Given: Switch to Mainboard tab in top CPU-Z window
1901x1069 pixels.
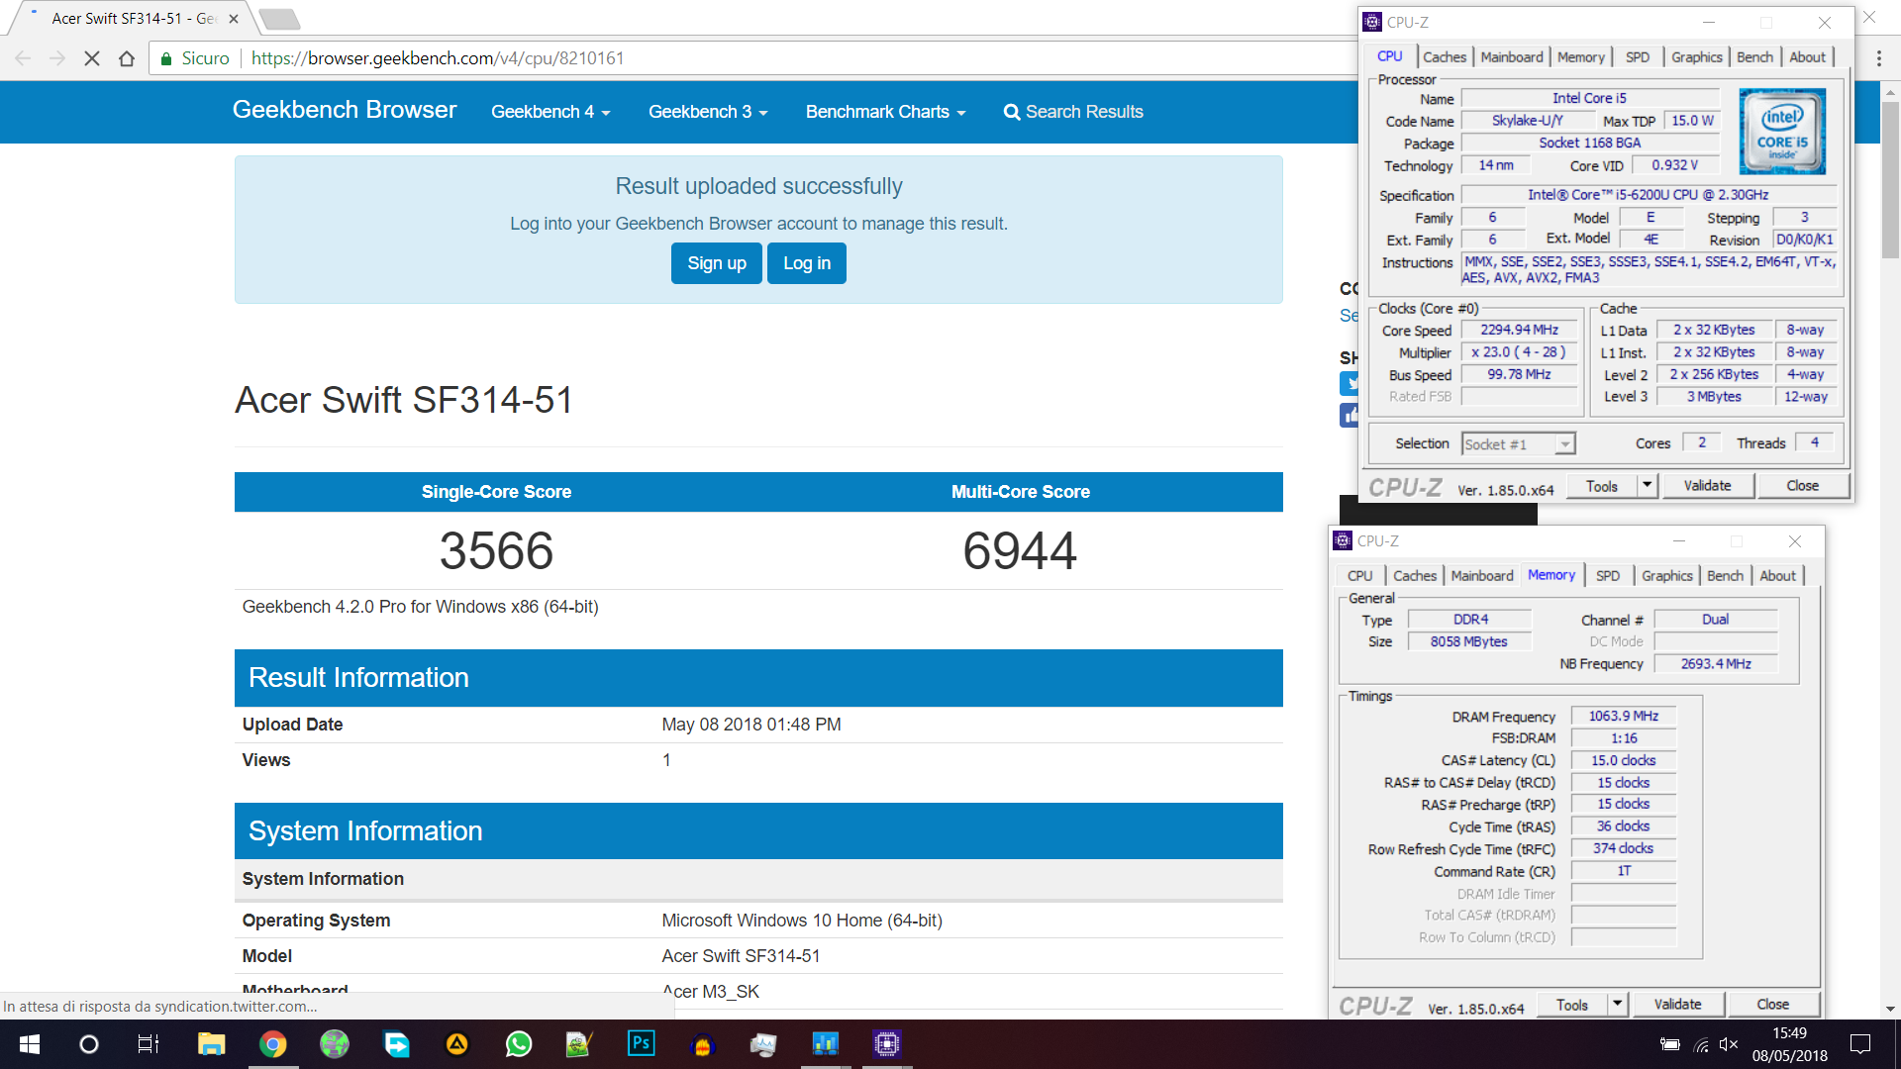Looking at the screenshot, I should point(1512,57).
